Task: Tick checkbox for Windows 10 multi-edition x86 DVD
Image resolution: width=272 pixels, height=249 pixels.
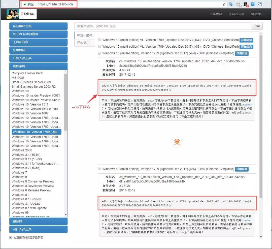Action: [x=99, y=169]
